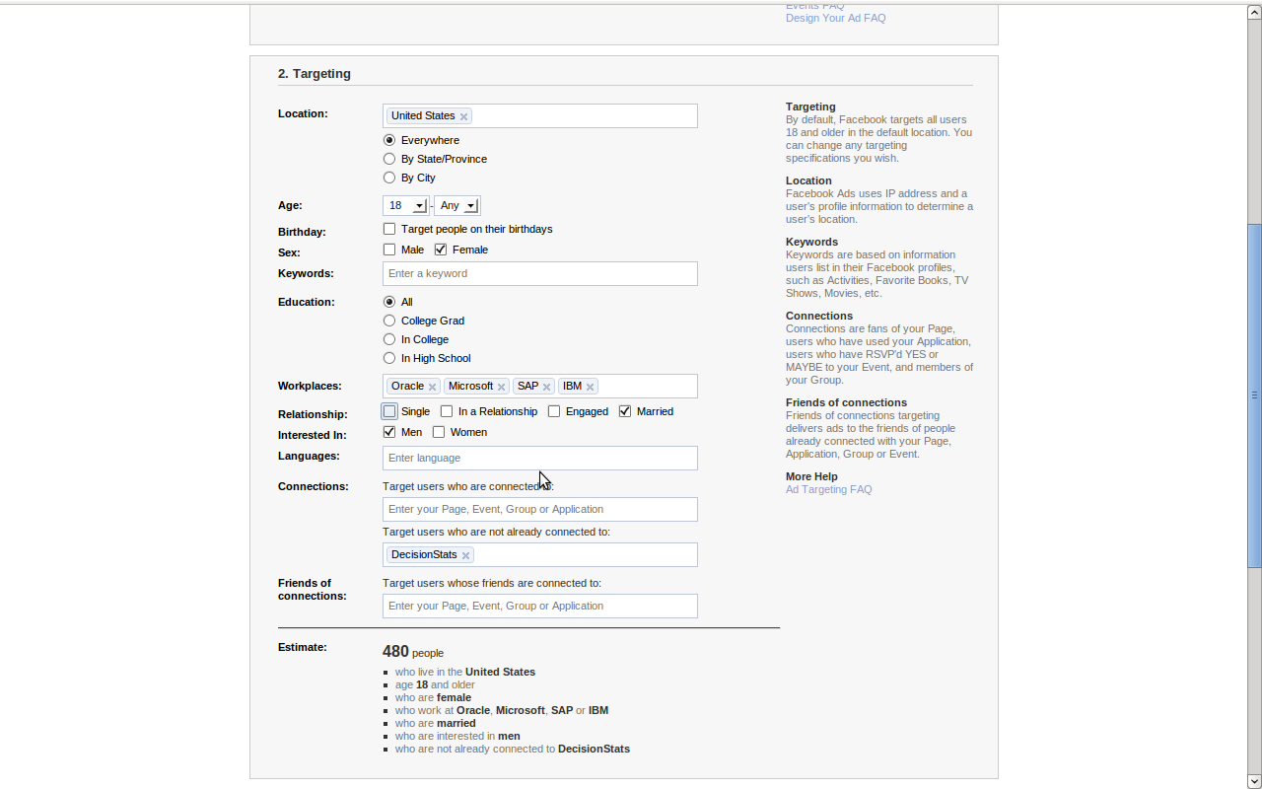Remove IBM workplace tag
The image size is (1262, 789).
(590, 387)
